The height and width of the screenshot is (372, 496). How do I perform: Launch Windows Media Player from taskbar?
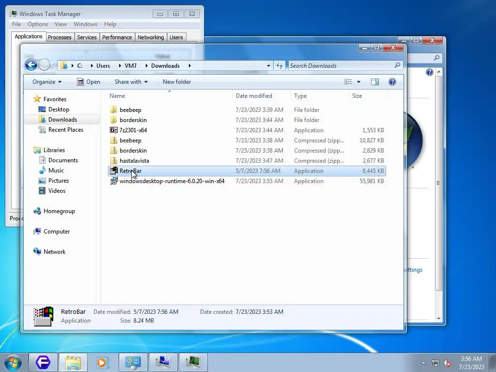click(x=103, y=362)
